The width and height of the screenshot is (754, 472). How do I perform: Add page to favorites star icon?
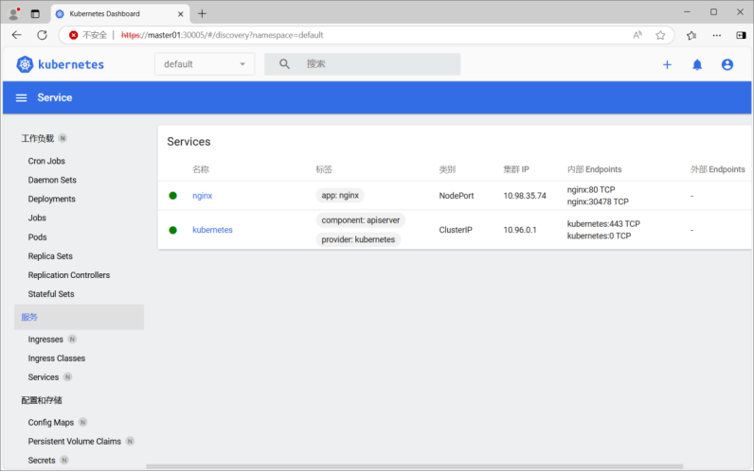[x=661, y=35]
